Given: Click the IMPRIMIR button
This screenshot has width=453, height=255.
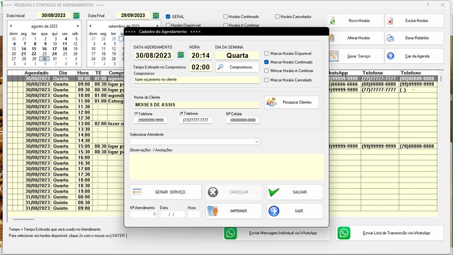Looking at the screenshot, I should click(234, 211).
